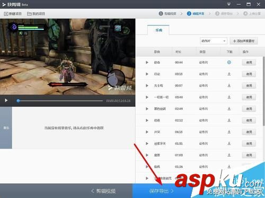Click the 01:26 duration cell

(179, 167)
